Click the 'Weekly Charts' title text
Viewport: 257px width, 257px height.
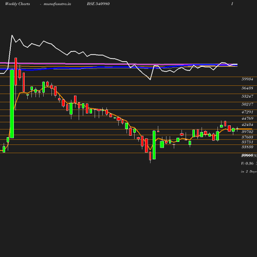(x=17, y=4)
